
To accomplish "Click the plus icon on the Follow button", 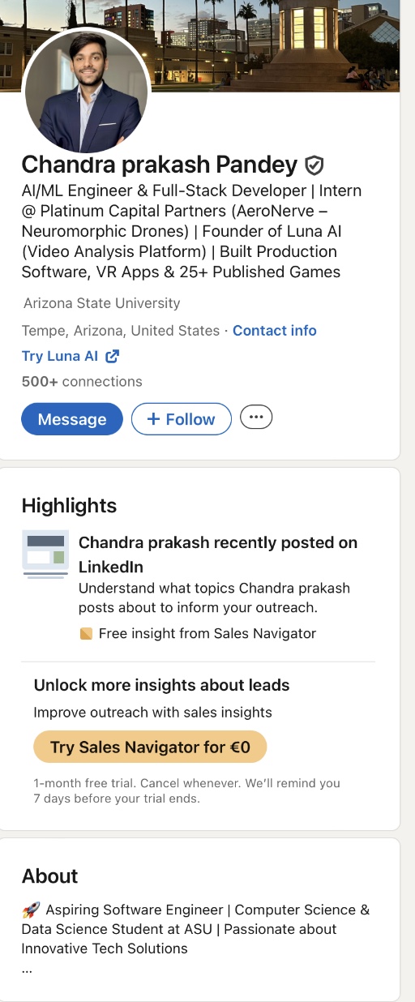I will tap(153, 419).
